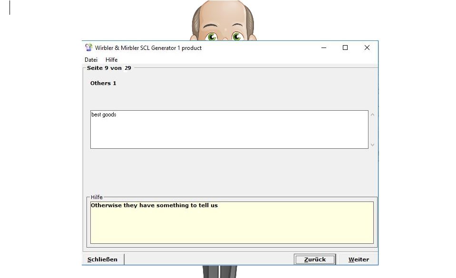Click the text area scroll up arrow
Image resolution: width=456 pixels, height=278 pixels.
point(372,115)
